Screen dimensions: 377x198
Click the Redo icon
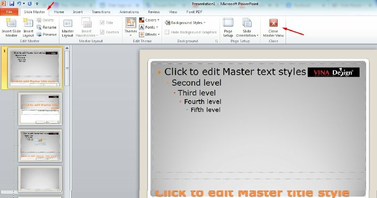[x=30, y=4]
